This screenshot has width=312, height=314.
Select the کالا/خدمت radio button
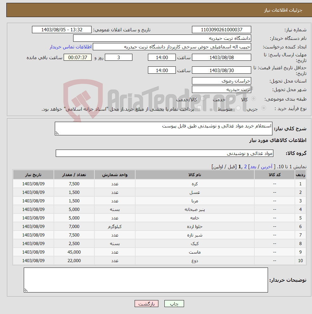tap(203, 99)
